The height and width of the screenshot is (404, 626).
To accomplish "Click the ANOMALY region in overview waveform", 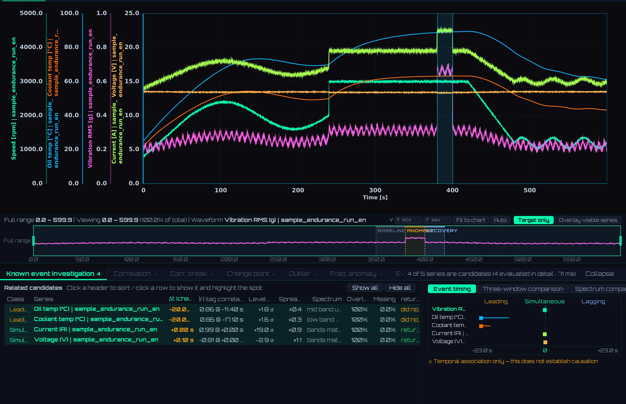I will pos(415,241).
